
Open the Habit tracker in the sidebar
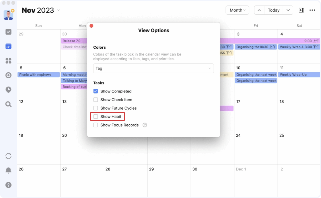coord(8,75)
